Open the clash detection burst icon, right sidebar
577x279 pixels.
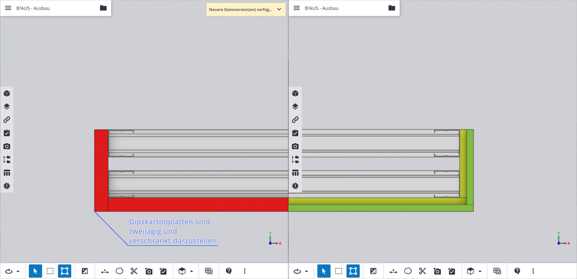295,185
